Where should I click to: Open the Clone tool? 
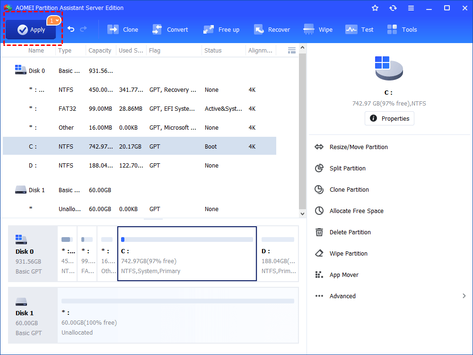[x=123, y=29]
